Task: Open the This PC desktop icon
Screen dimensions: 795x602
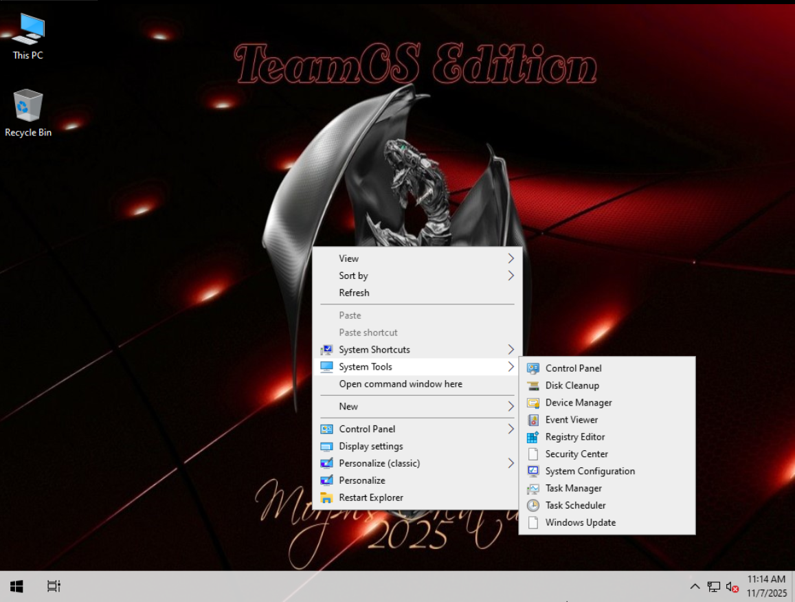Action: pyautogui.click(x=28, y=31)
